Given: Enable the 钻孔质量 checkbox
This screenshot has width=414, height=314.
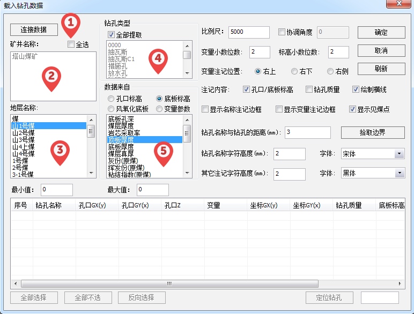Looking at the screenshot, I should 309,89.
